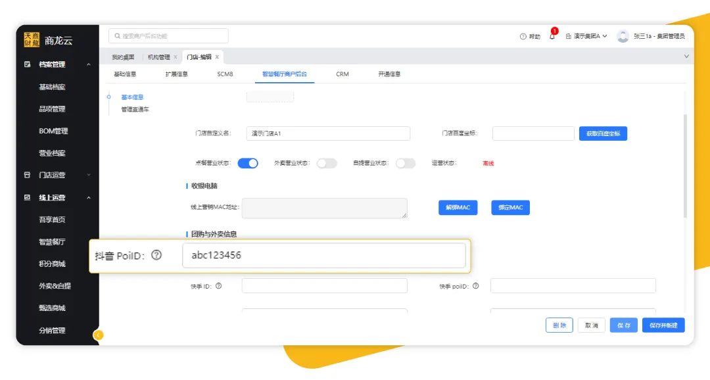Enable the 自提营业状态 switch
The height and width of the screenshot is (380, 710).
coord(405,163)
